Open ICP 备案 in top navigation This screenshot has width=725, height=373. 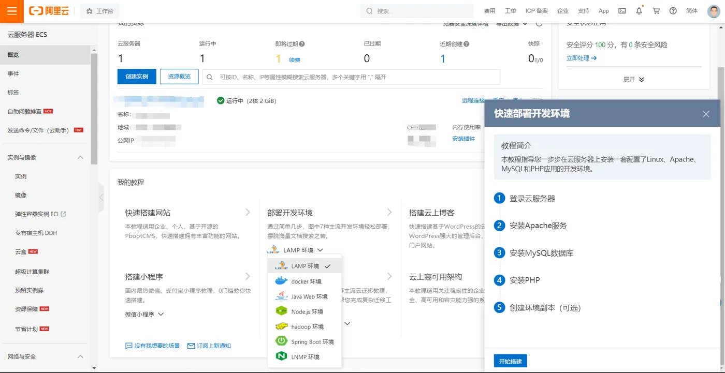click(x=536, y=11)
